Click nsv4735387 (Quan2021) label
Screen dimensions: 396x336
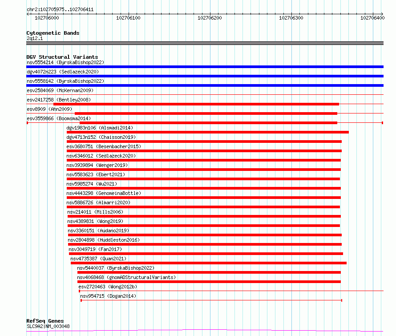coord(98,259)
